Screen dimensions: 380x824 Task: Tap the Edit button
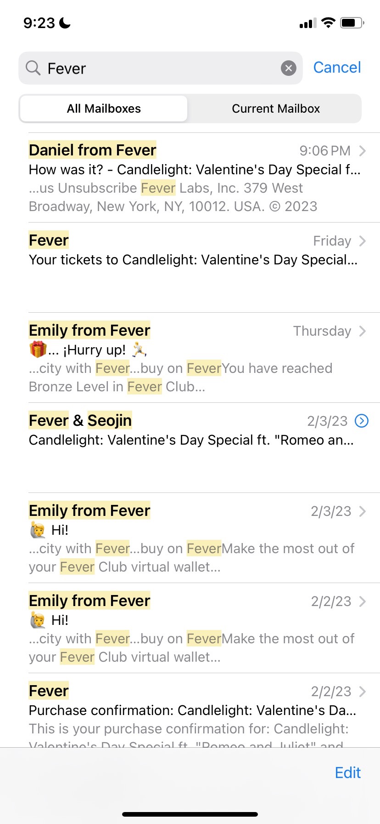347,772
